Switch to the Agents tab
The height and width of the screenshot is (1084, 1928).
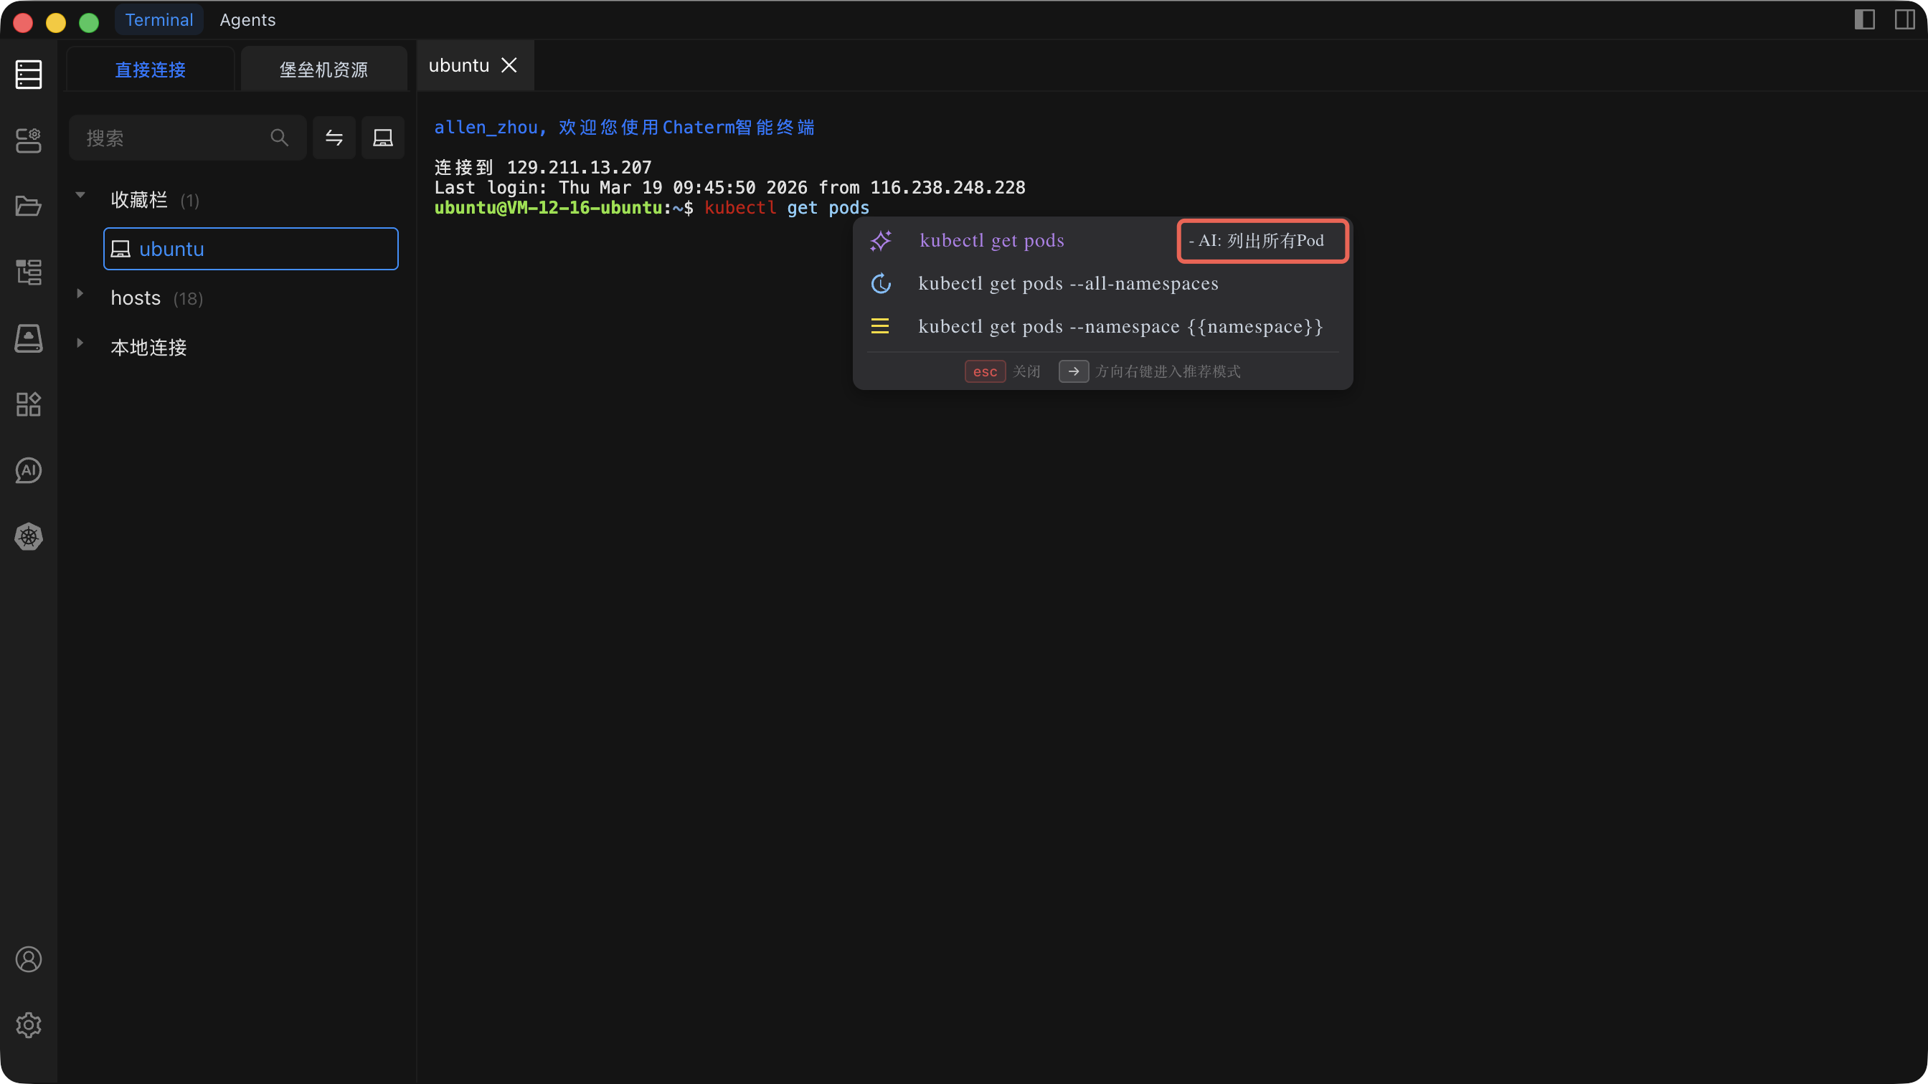pyautogui.click(x=247, y=20)
